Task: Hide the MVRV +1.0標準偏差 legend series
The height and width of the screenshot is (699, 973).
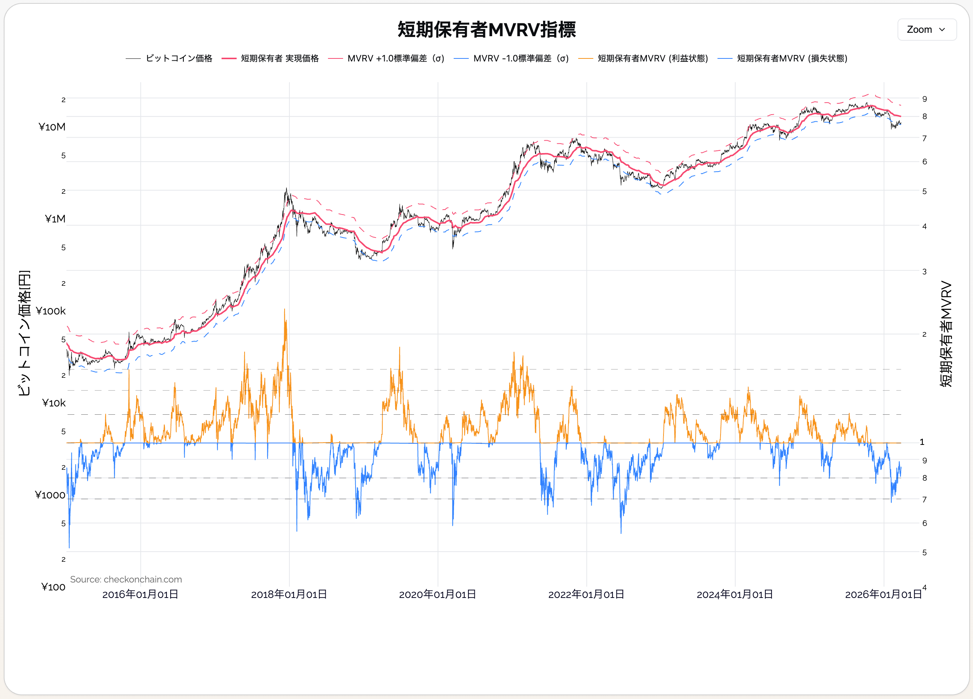Action: coord(396,58)
